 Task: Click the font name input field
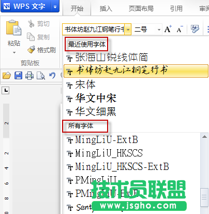point(94,30)
